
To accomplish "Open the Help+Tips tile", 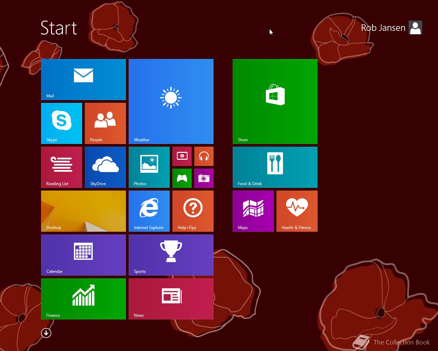I will (193, 211).
